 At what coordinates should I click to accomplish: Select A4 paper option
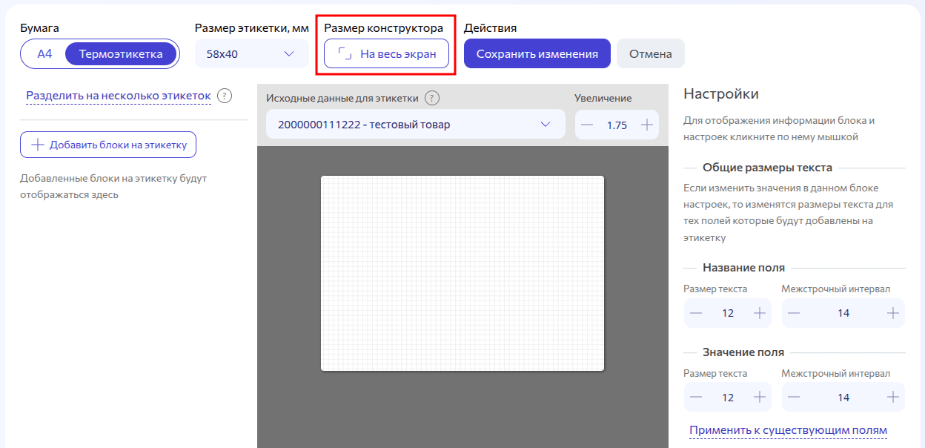coord(45,53)
